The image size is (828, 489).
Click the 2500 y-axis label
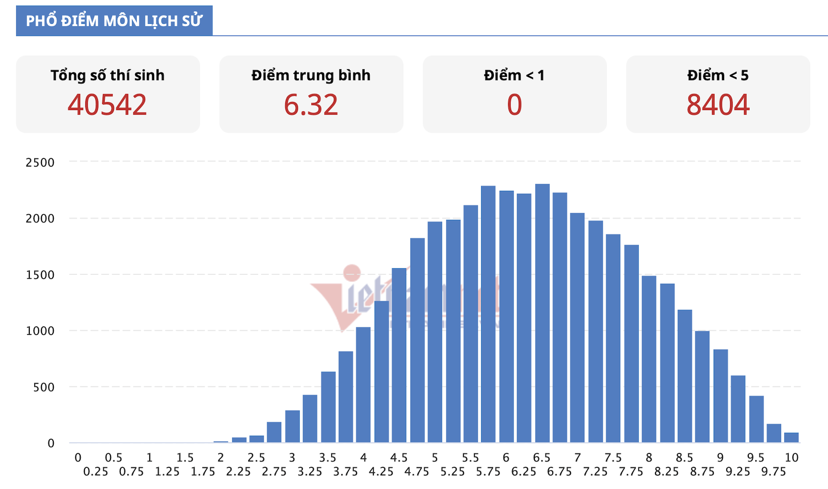coord(40,163)
